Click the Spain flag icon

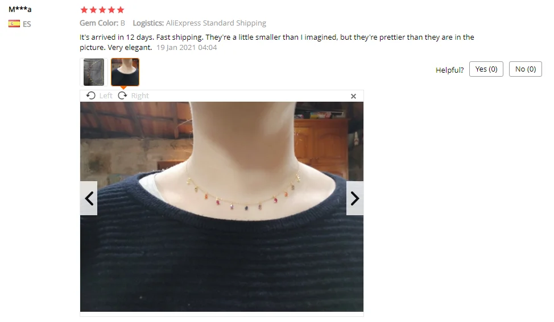click(14, 24)
